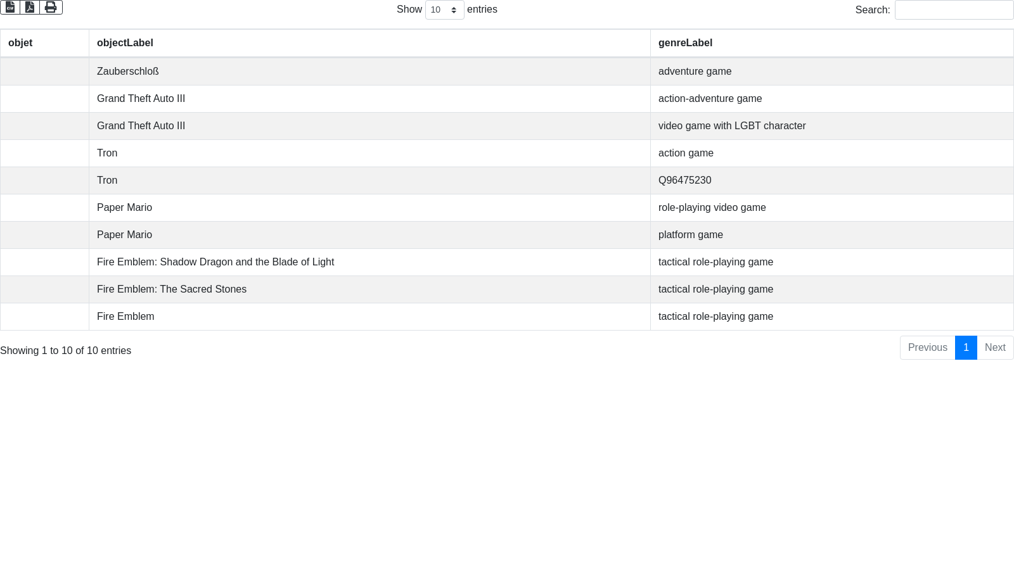This screenshot has width=1014, height=570.
Task: Click the Zauberschloß row label
Action: (x=127, y=72)
